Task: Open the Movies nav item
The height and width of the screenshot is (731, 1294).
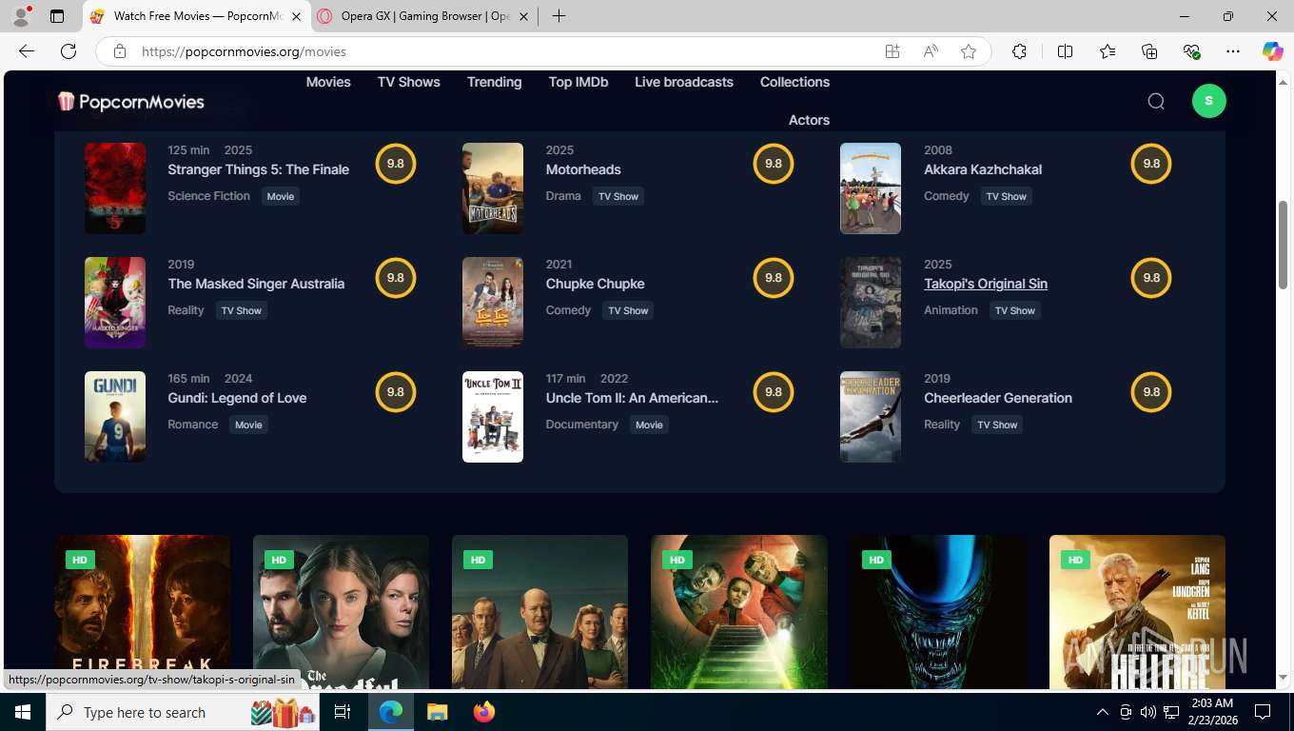Action: point(328,82)
